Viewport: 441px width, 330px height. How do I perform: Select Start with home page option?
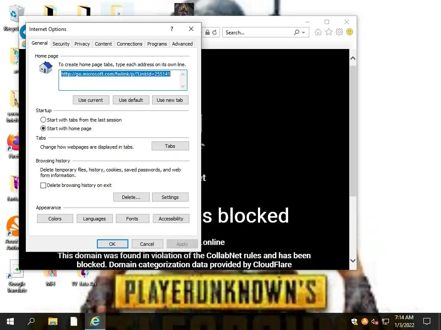(66, 128)
